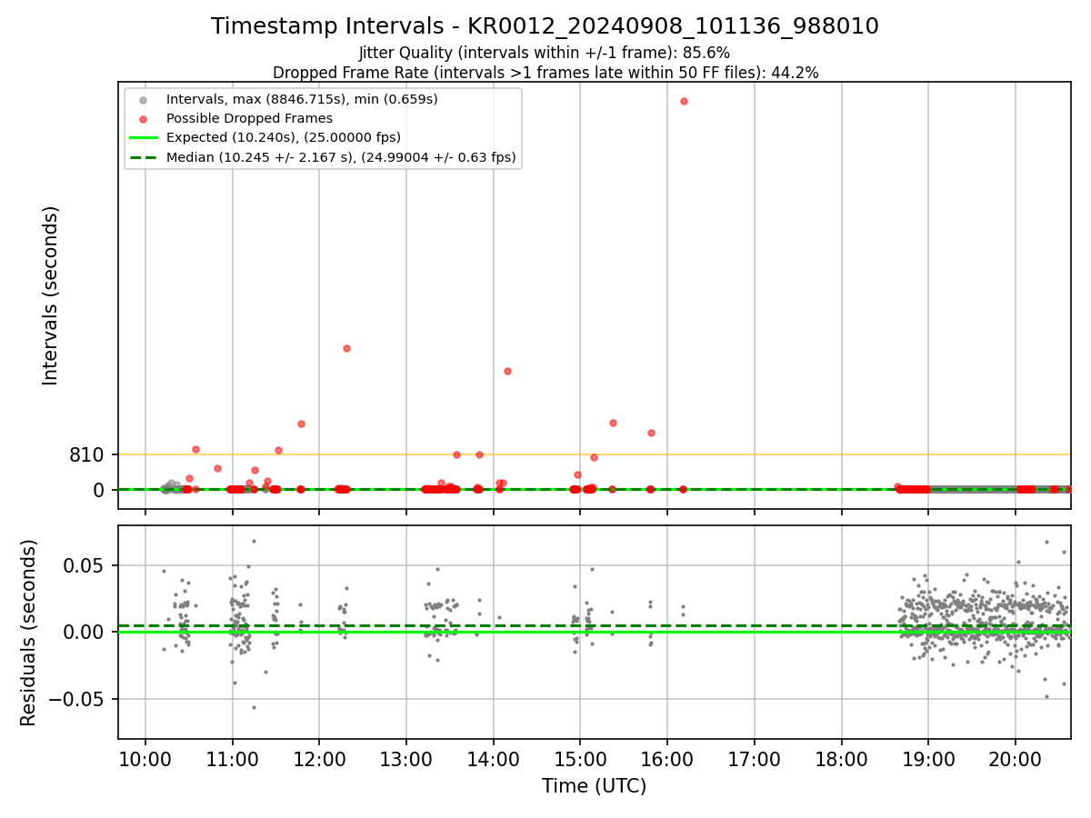The height and width of the screenshot is (818, 1091).
Task: Click the '0' tick label of the intervals plot
Action: click(x=100, y=490)
